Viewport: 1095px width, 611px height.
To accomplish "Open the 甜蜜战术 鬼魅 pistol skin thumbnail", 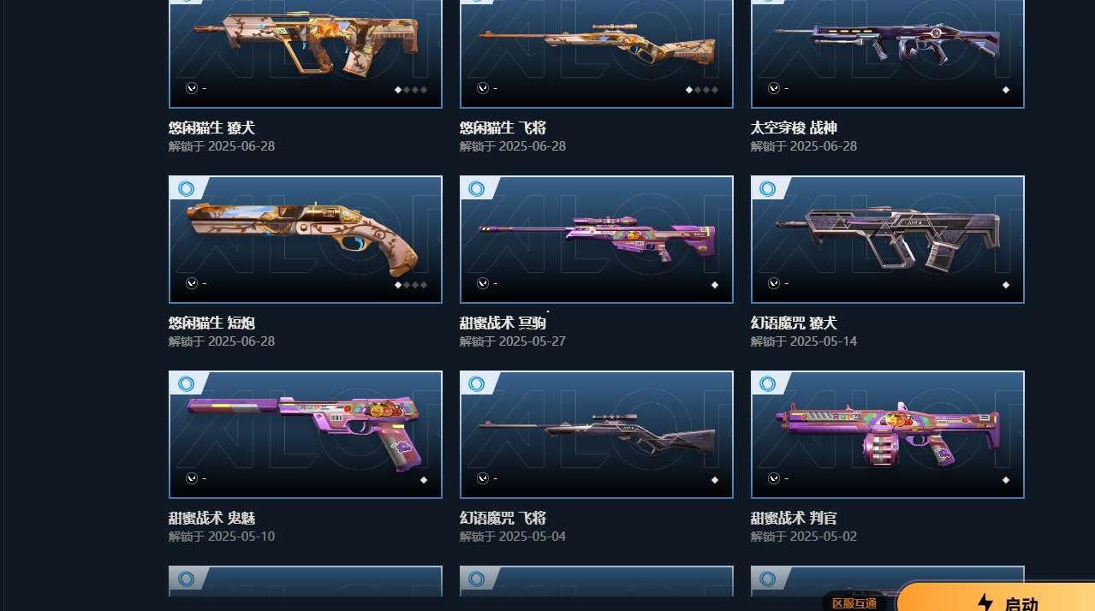I will [x=306, y=435].
